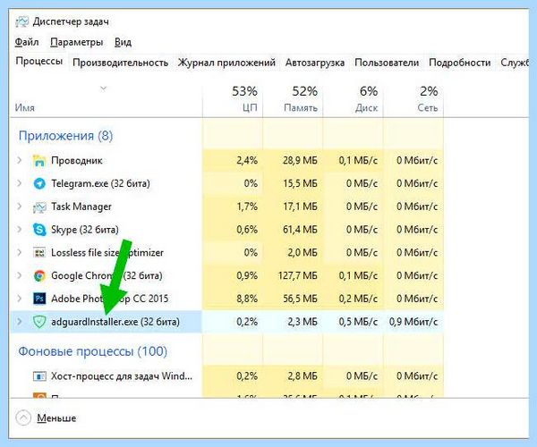
Task: Open the partially visible Службы tab
Action: tap(514, 63)
